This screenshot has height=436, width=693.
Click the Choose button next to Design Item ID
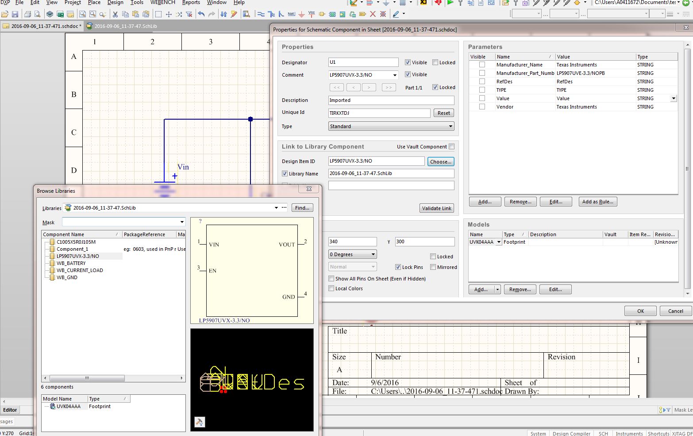441,161
